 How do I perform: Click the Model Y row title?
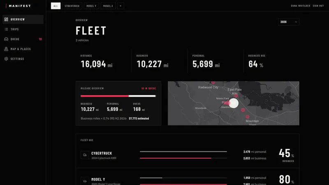(98, 179)
